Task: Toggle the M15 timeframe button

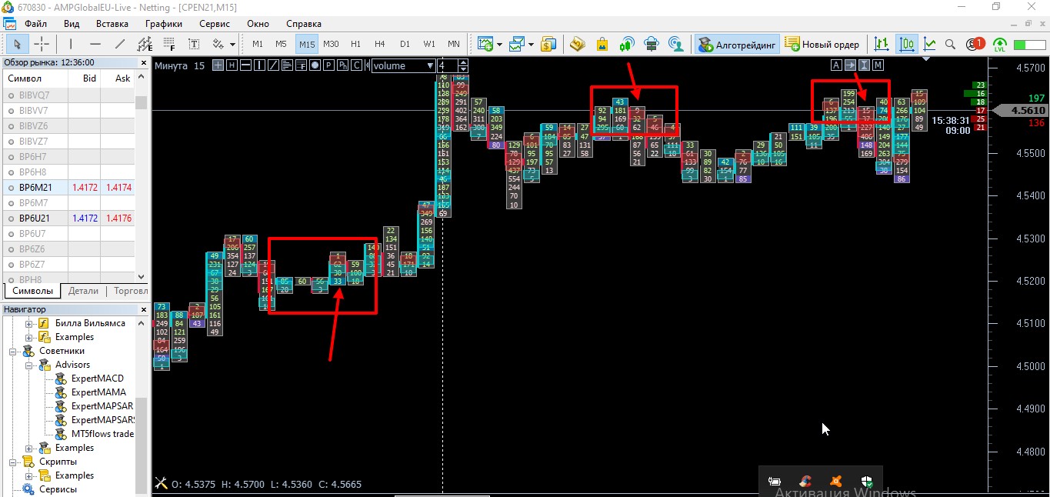Action: [x=307, y=44]
